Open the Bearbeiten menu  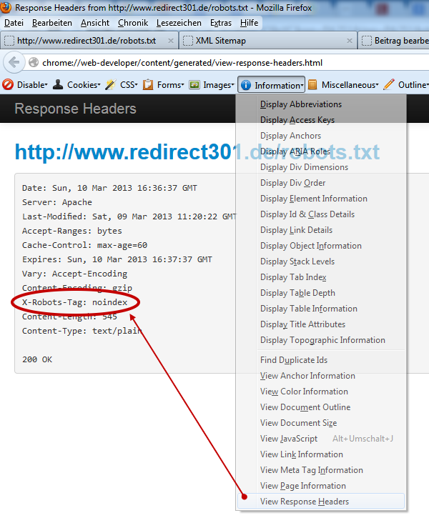(52, 23)
